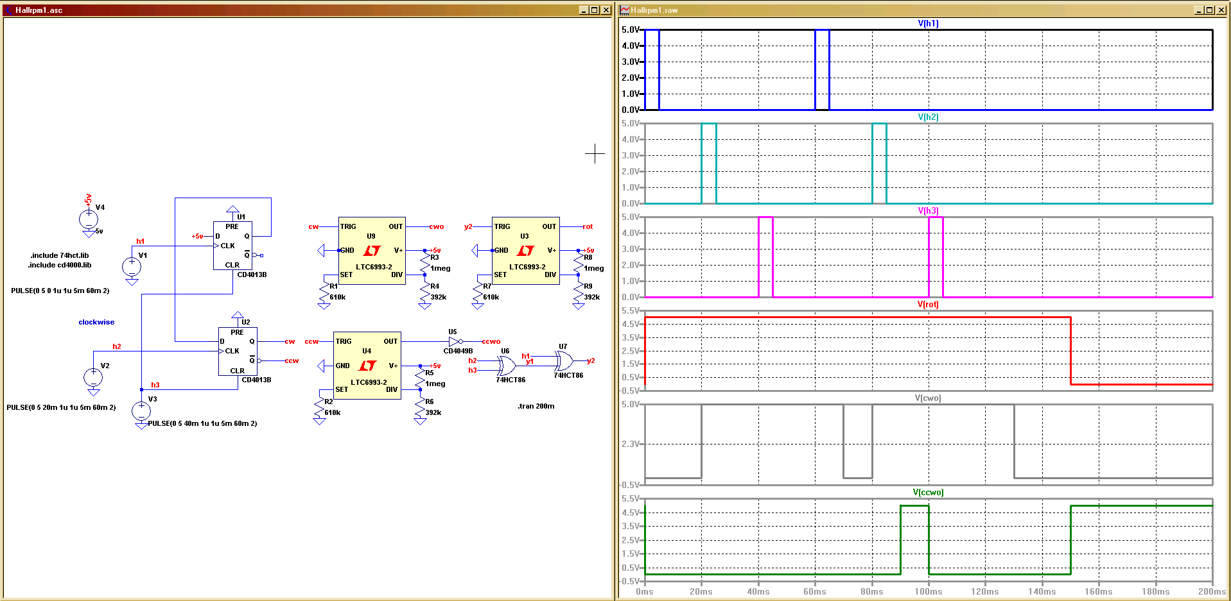1231x601 pixels.
Task: Select resistor R9 symbol
Action: click(579, 293)
